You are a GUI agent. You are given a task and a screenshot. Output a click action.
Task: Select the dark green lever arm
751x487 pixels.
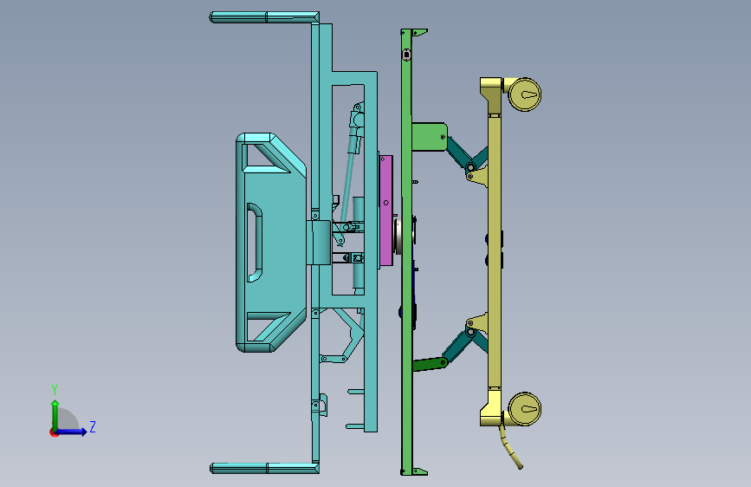[431, 364]
